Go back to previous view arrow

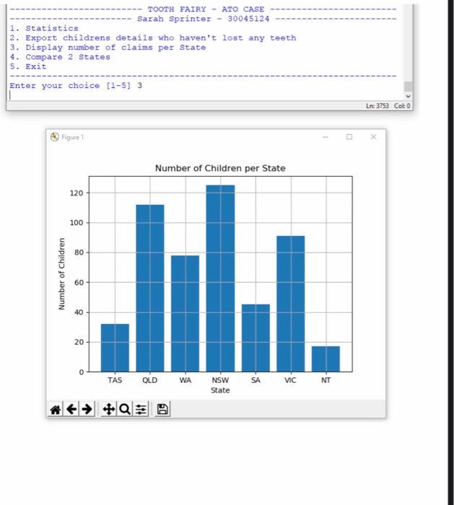(x=71, y=409)
